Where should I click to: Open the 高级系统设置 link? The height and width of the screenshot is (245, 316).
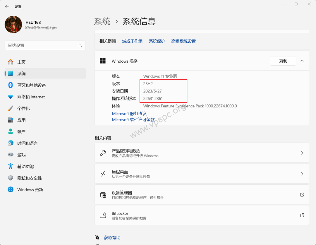tap(183, 41)
